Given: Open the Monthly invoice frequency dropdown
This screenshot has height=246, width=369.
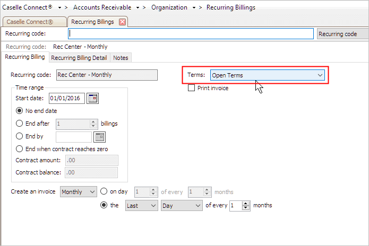Looking at the screenshot, I should (x=79, y=192).
